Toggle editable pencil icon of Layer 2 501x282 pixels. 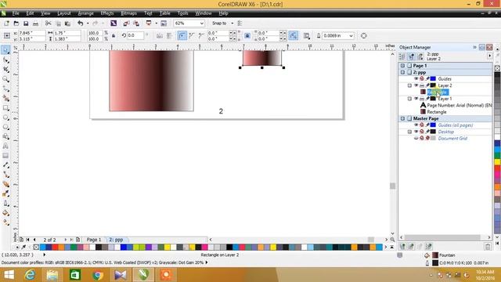coord(427,85)
